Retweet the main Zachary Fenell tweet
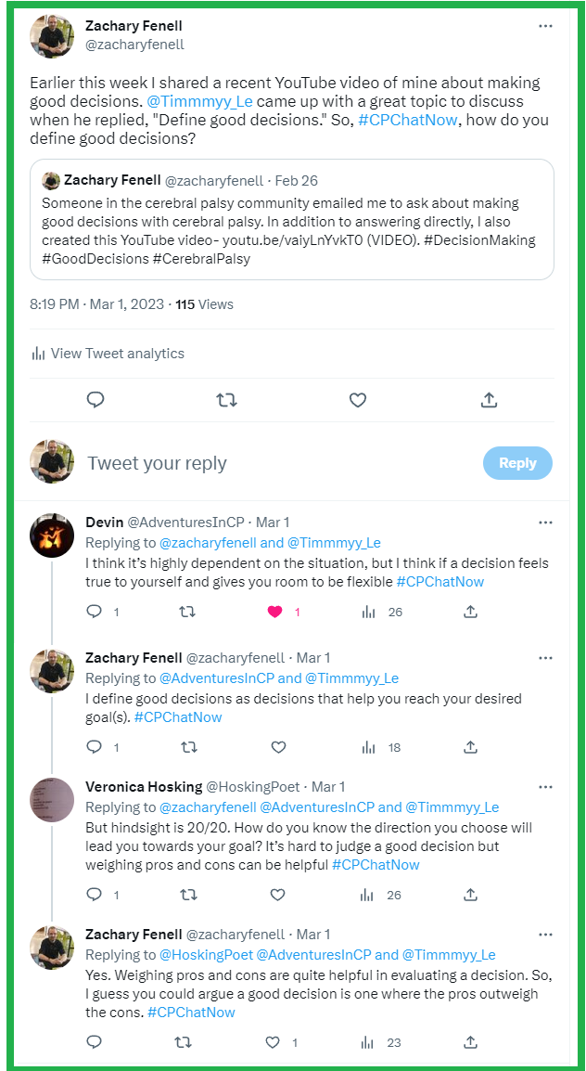Screen dimensions: 586x1071 pos(226,400)
